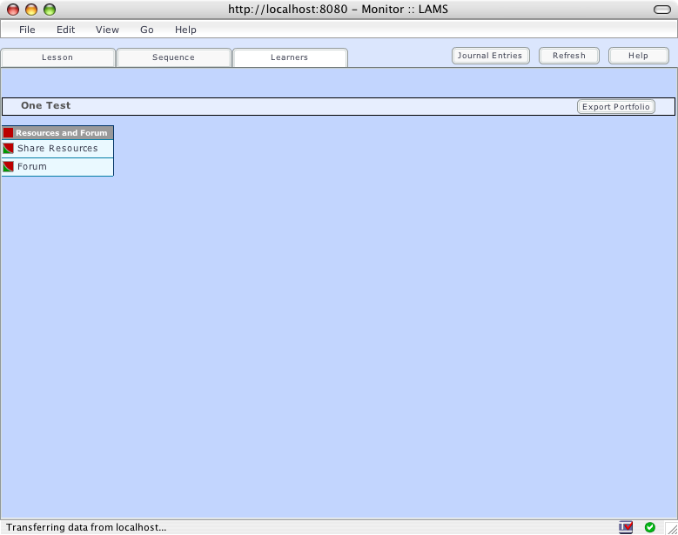Screen dimensions: 678x535
Task: Click the red Resources and Forum status icon
Action: tap(9, 133)
